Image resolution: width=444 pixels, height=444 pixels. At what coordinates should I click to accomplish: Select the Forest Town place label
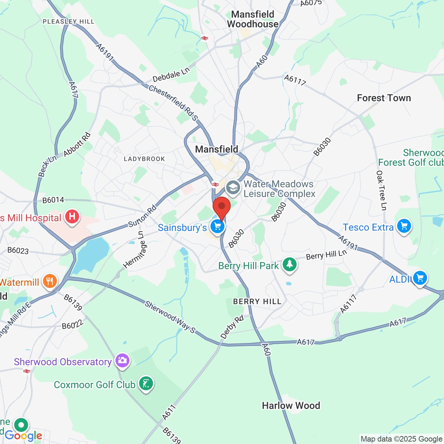pos(384,98)
